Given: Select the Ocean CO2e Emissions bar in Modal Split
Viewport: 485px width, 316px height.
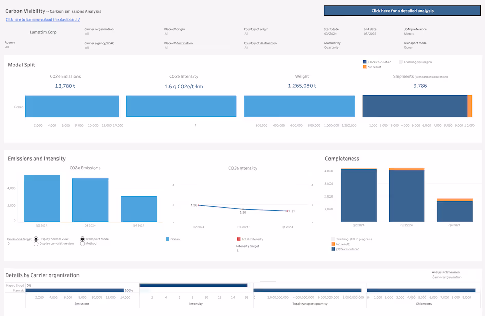Looking at the screenshot, I should coord(72,107).
